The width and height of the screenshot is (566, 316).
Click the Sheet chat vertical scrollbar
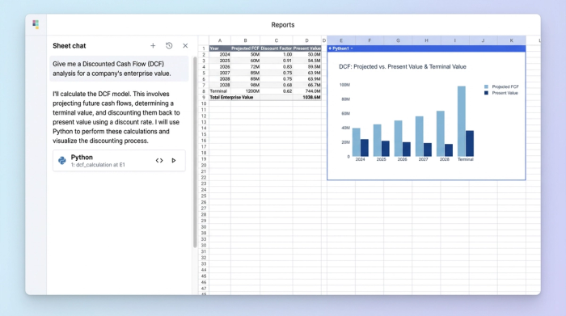point(195,151)
